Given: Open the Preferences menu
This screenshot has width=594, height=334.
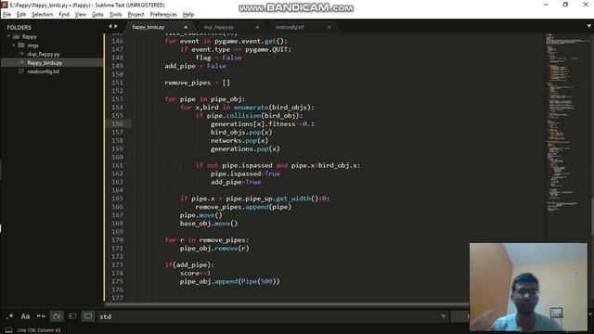Looking at the screenshot, I should click(x=163, y=15).
